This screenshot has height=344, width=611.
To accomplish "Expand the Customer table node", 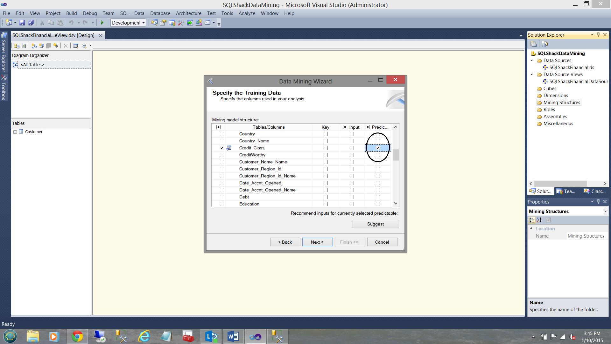I will click(15, 132).
